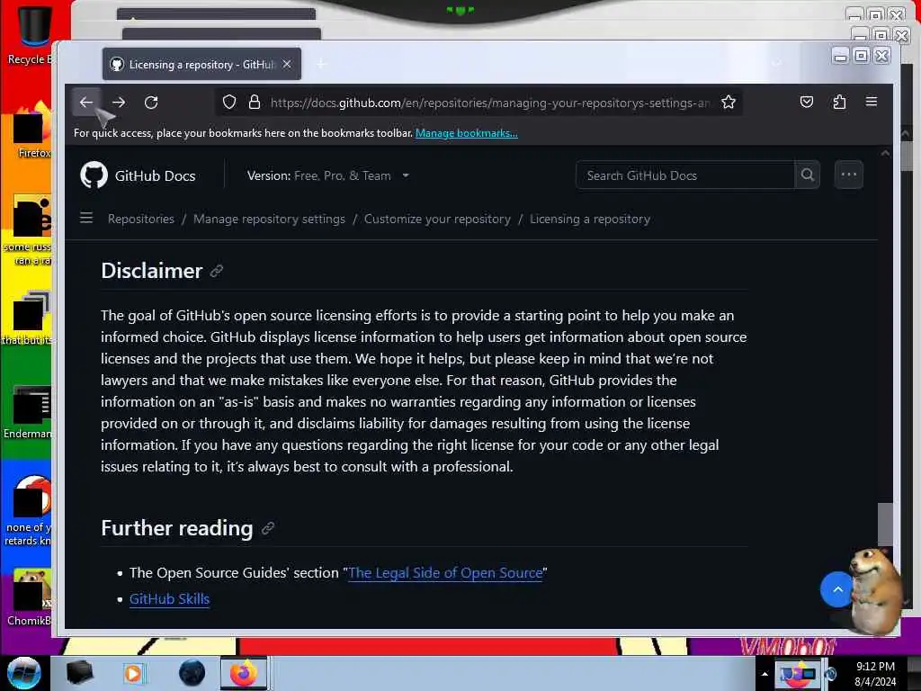Click the page vertical scrollbar thumb

coord(885,525)
